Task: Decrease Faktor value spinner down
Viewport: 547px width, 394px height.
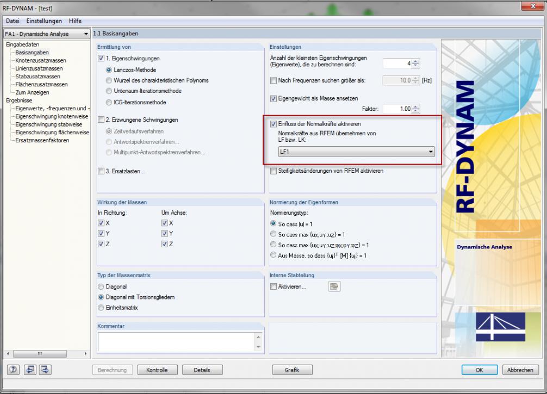Action: point(415,111)
